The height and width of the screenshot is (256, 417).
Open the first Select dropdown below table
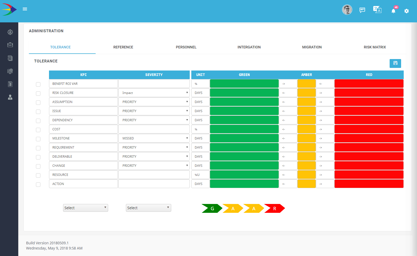(85, 208)
